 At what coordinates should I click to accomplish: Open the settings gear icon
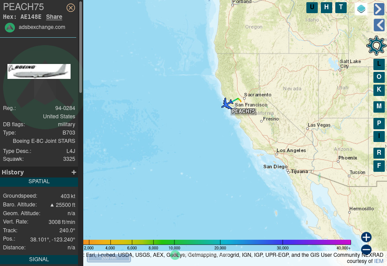click(376, 46)
